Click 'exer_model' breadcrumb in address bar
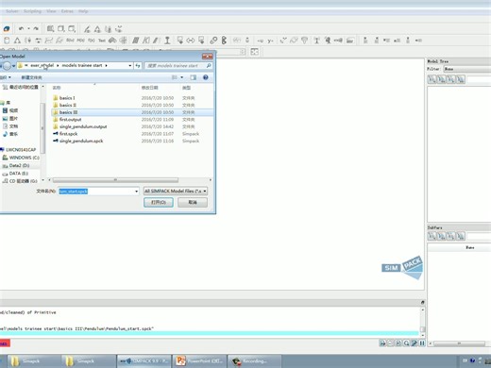This screenshot has width=491, height=368. tap(42, 65)
